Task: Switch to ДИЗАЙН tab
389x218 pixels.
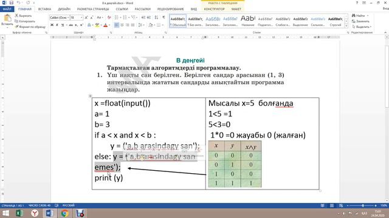Action: (64, 9)
